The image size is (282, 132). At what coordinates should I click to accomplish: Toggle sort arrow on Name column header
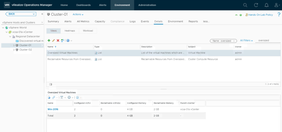point(56,47)
